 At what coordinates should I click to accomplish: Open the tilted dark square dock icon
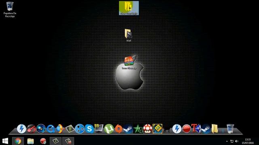tap(70, 129)
